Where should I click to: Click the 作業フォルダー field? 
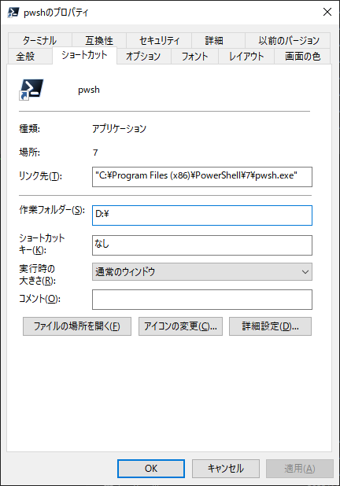pos(202,215)
